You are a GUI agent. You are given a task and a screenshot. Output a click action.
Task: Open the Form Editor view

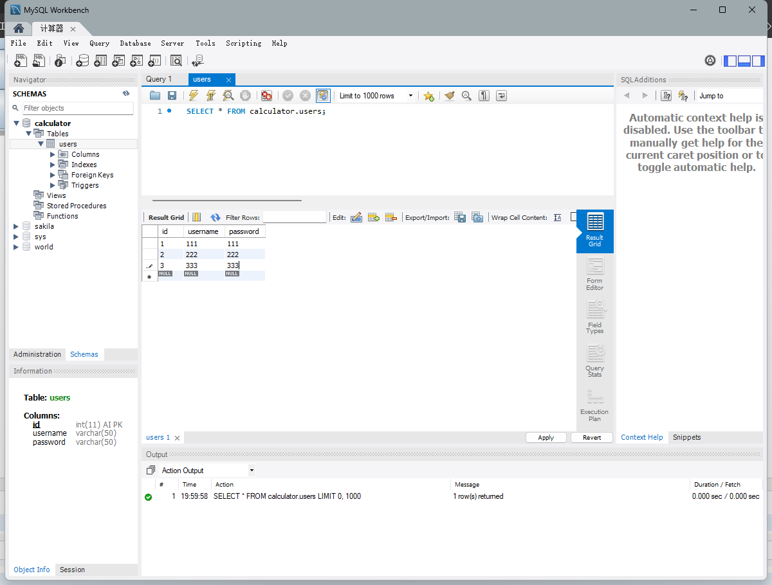coord(595,274)
